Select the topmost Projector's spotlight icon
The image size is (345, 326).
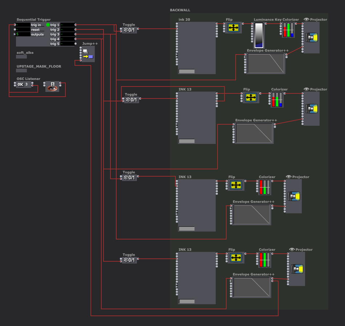(x=312, y=37)
